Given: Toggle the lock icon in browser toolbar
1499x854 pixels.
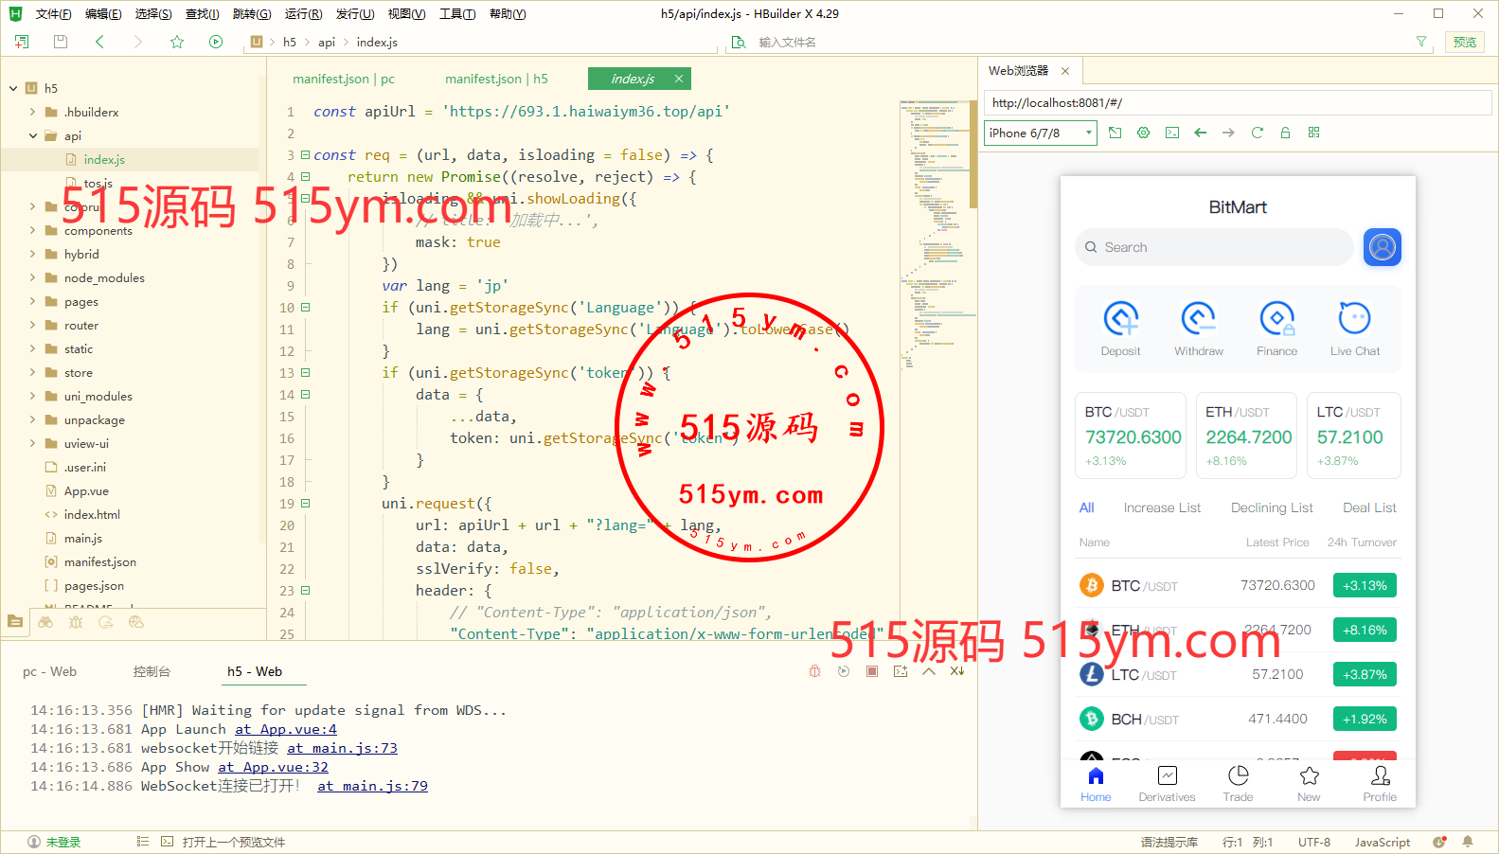Looking at the screenshot, I should point(1285,133).
